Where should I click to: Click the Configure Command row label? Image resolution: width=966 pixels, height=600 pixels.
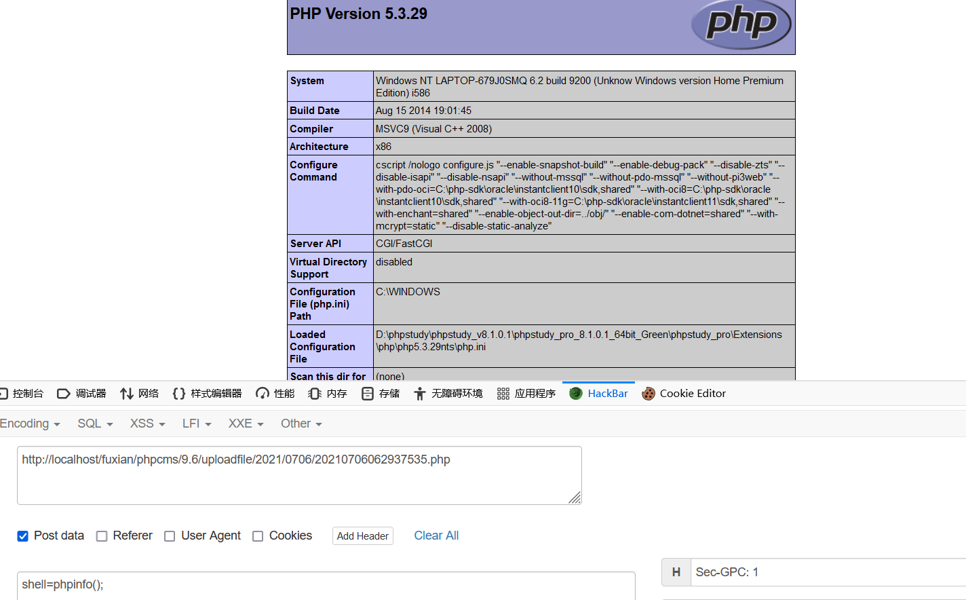coord(313,171)
